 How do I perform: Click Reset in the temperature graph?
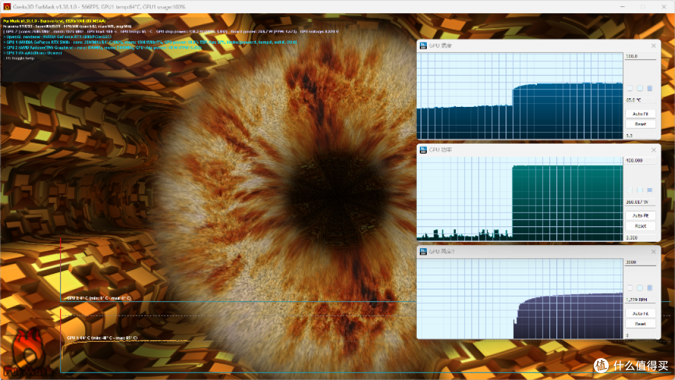pyautogui.click(x=641, y=124)
